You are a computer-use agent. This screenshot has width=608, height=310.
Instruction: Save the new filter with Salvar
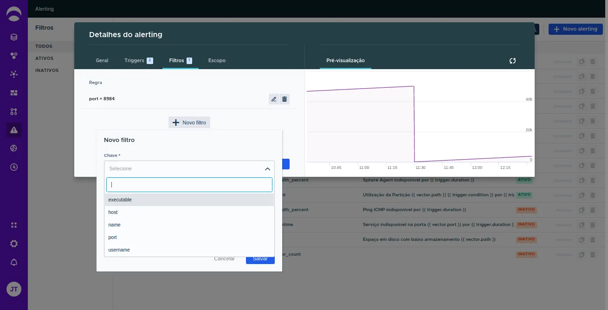260,258
